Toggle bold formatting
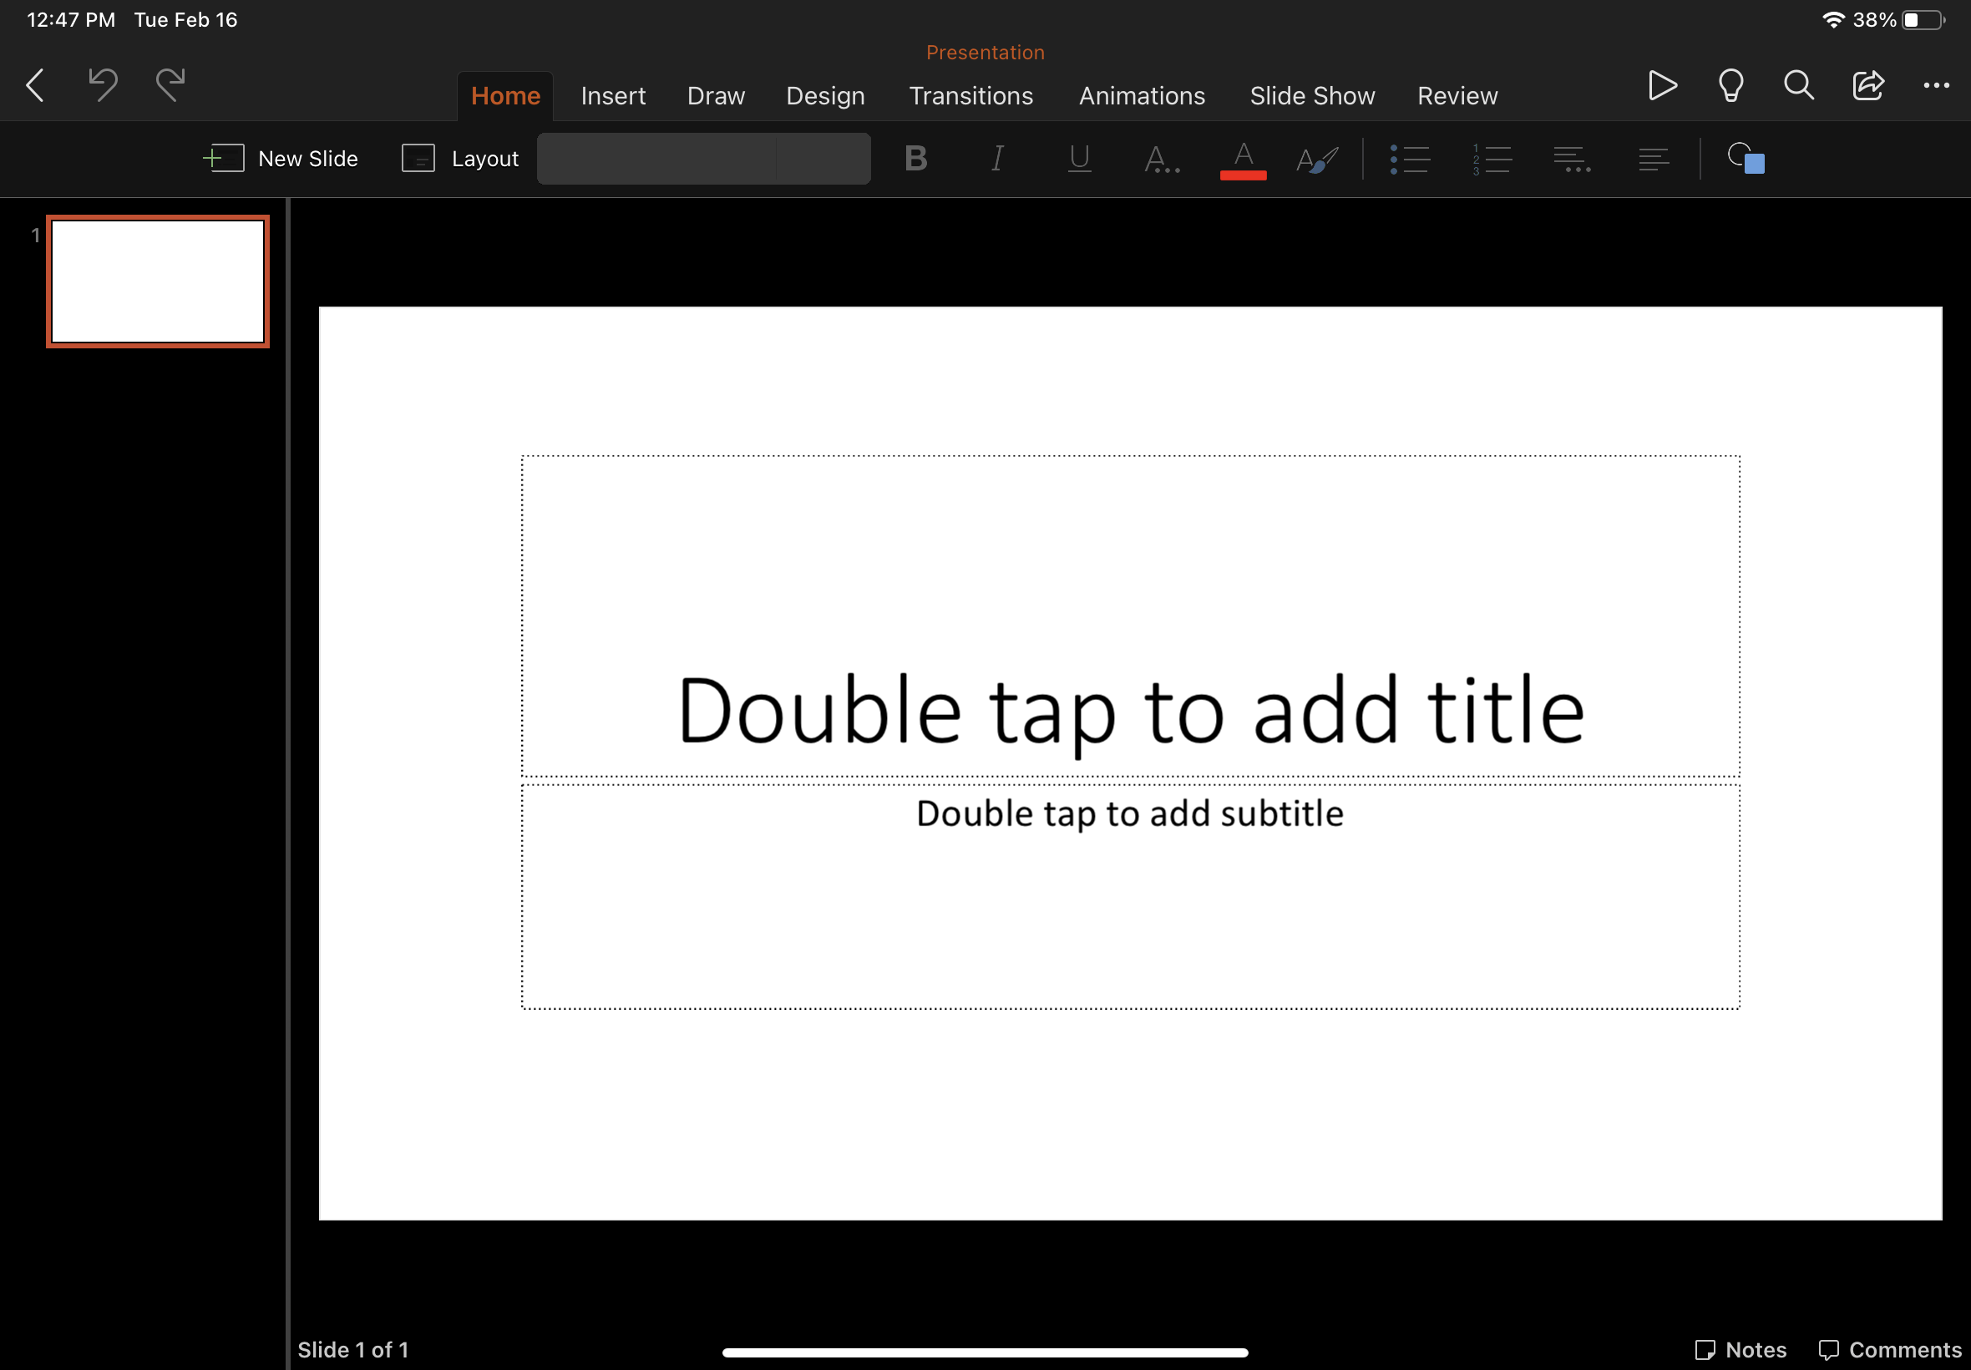This screenshot has width=1971, height=1370. [915, 158]
